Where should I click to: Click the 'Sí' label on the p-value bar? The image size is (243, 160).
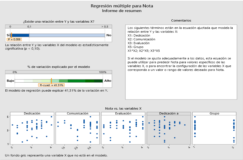(8, 35)
